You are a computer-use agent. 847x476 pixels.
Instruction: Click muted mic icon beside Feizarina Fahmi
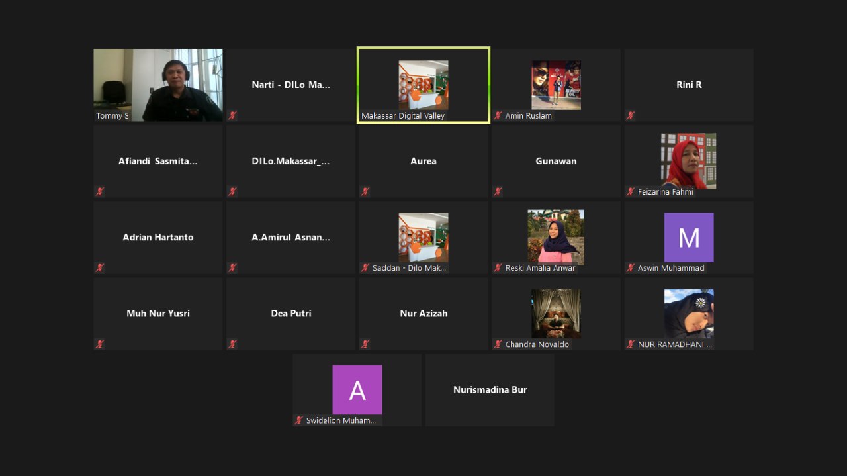coord(630,192)
